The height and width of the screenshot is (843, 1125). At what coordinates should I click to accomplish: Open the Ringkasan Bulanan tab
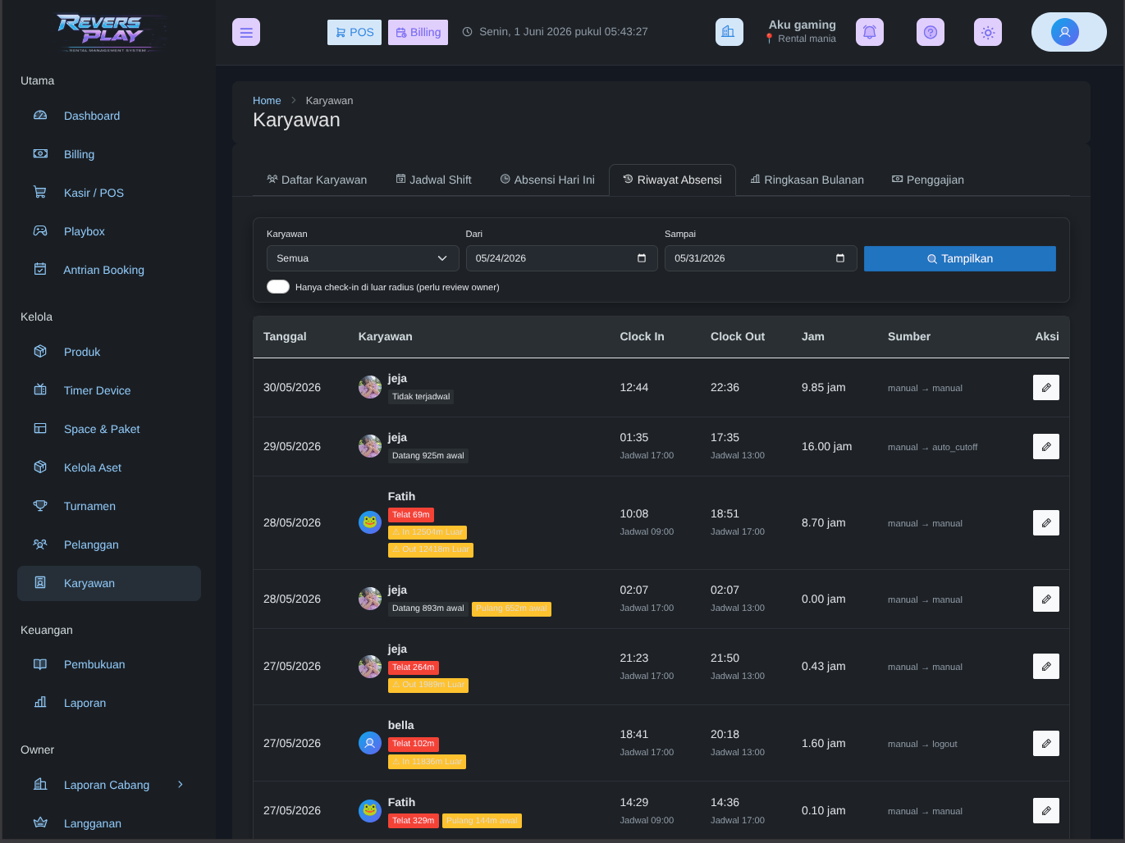(807, 180)
